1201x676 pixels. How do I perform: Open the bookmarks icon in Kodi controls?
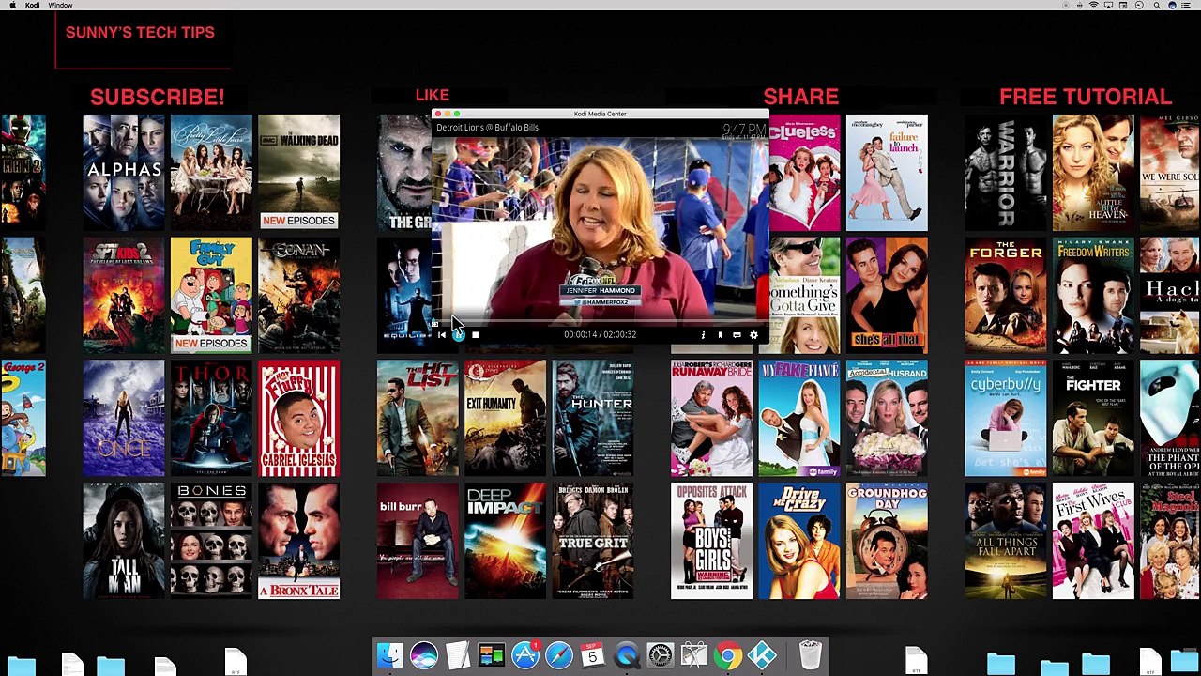(x=720, y=334)
